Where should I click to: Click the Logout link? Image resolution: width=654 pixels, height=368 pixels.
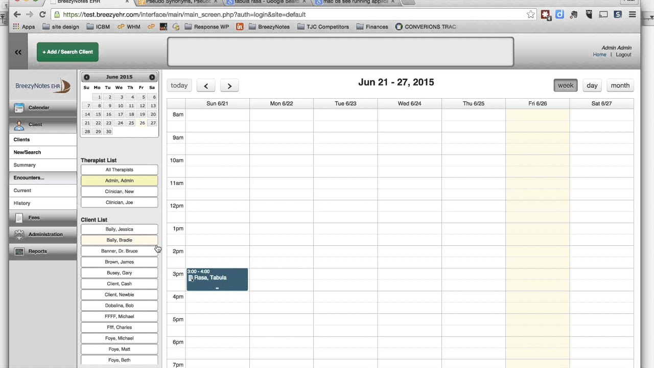[x=623, y=55]
